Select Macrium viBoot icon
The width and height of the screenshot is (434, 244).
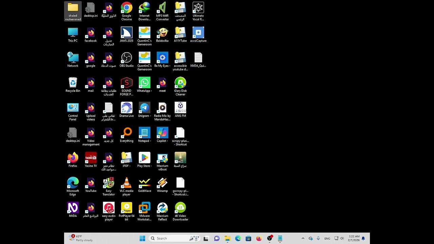pos(162,162)
